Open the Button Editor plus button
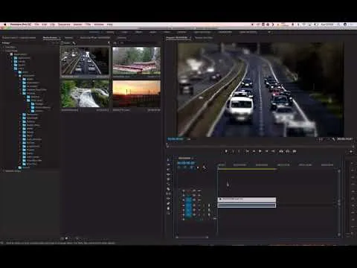The height and width of the screenshot is (268, 357). [351, 151]
